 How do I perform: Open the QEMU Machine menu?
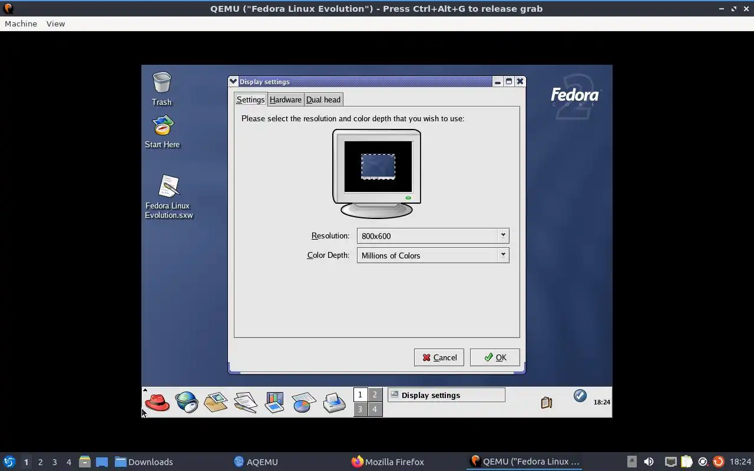[21, 24]
